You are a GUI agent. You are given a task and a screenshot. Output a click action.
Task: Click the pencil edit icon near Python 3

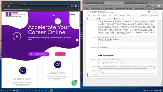click(149, 16)
